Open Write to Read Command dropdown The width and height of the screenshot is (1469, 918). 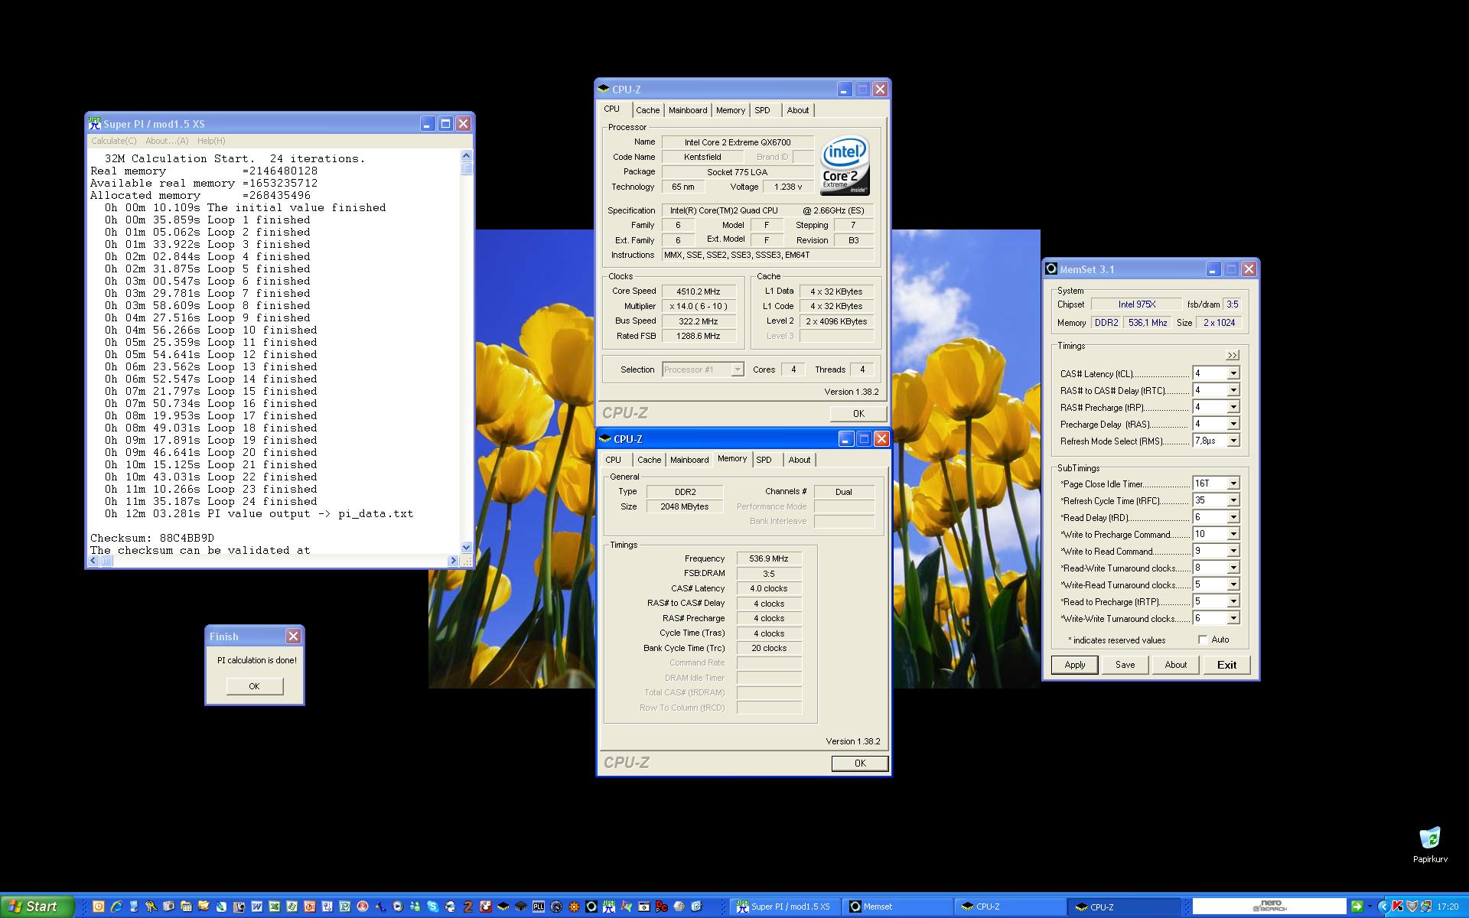pyautogui.click(x=1233, y=551)
